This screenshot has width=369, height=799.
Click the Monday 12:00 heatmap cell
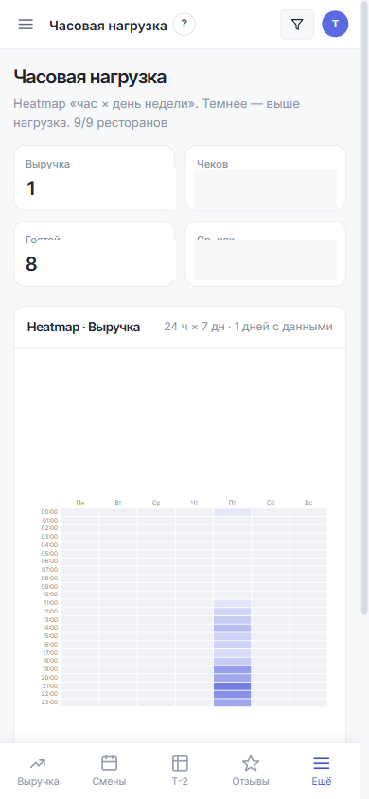point(79,612)
